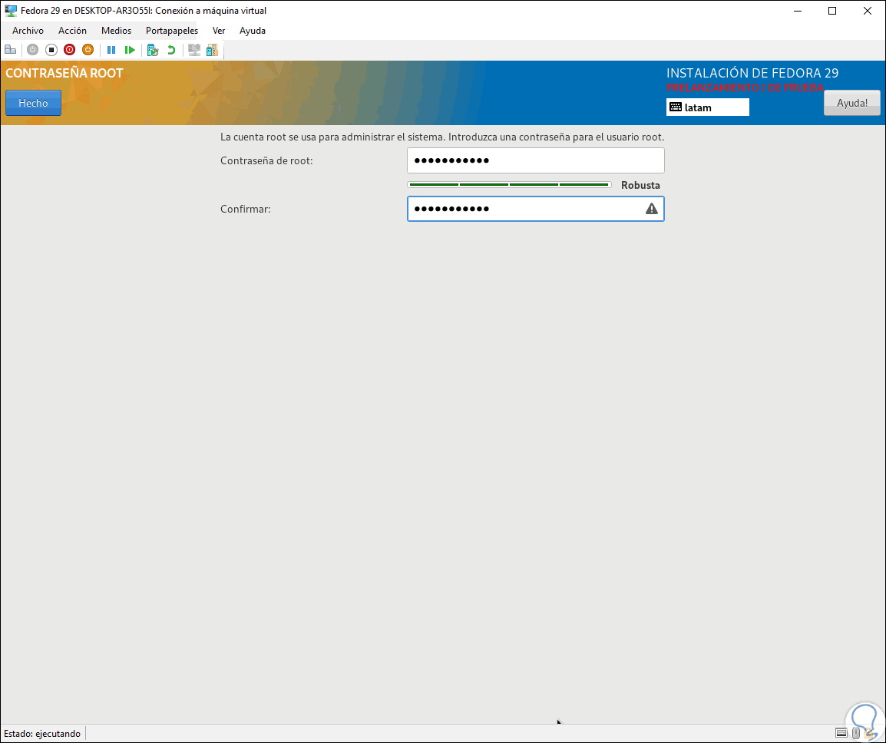Screen dimensions: 886x743
Task: Click the Ayuda! help button
Action: tap(852, 103)
